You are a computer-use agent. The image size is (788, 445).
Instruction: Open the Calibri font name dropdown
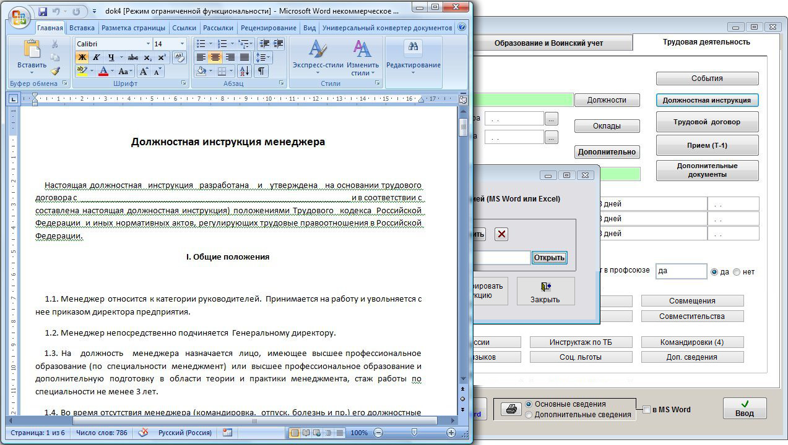[148, 44]
